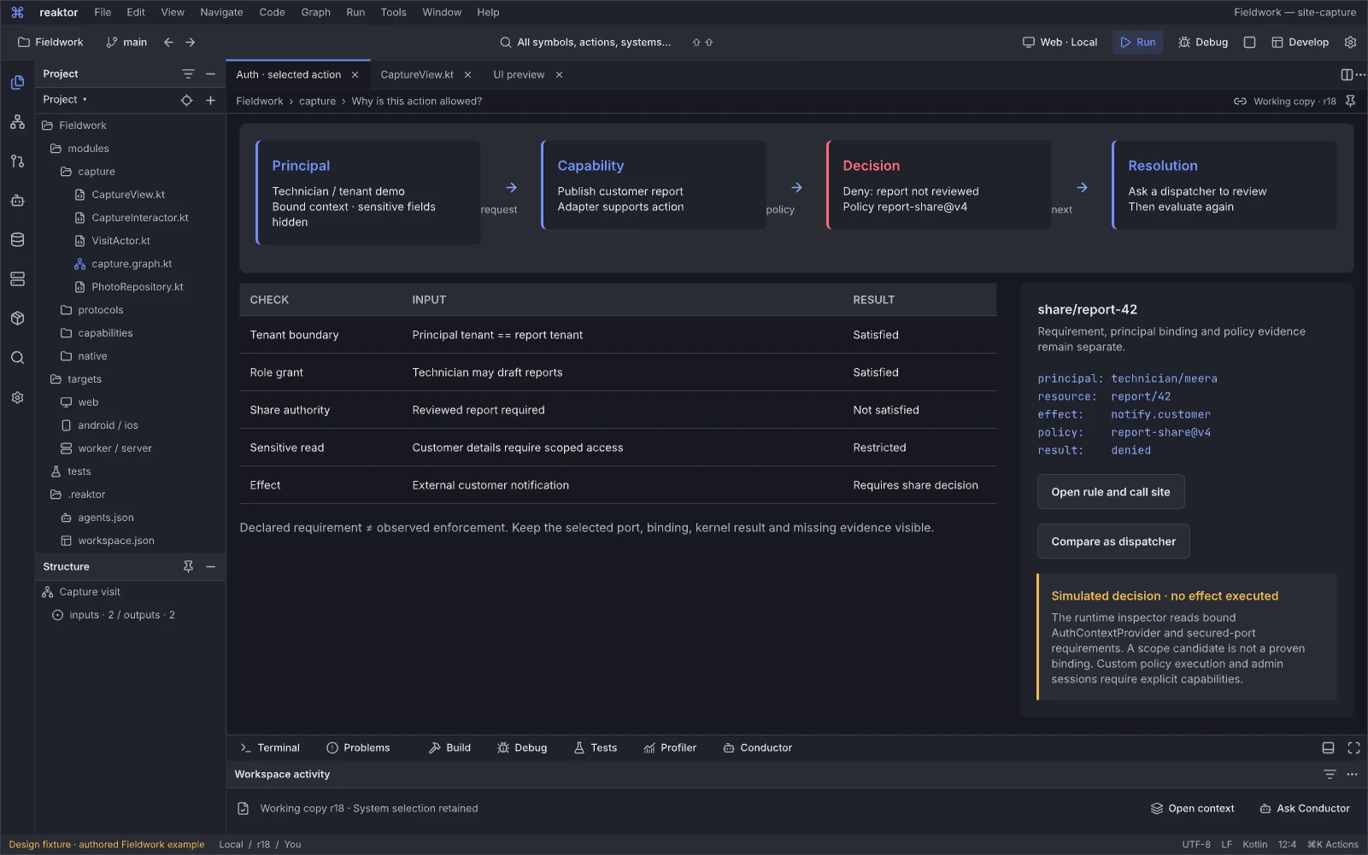The image size is (1368, 855).
Task: Open Web · Local target selector
Action: coord(1060,42)
